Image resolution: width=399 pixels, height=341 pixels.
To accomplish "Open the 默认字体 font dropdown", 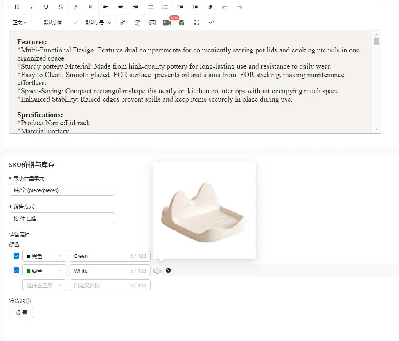I will click(60, 23).
